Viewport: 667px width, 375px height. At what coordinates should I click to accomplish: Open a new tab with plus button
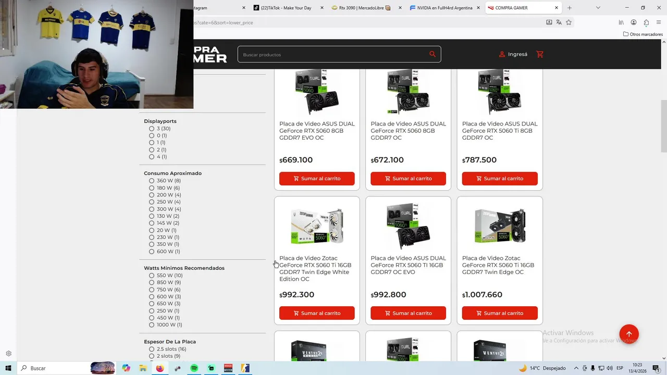pyautogui.click(x=570, y=8)
